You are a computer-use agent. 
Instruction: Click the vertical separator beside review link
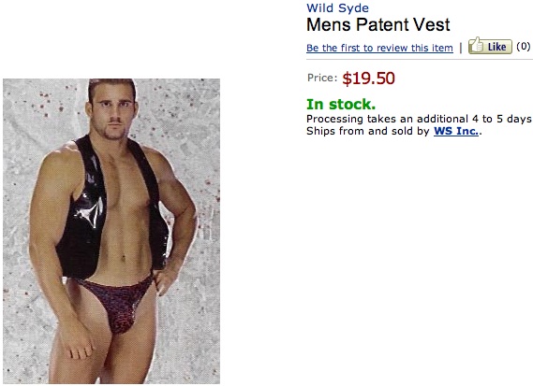pos(461,48)
